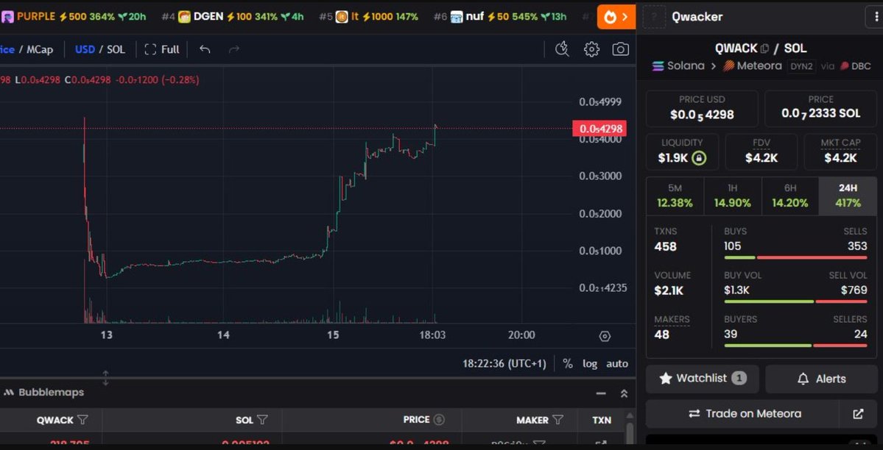Click the PRICE USD value box
883x450 pixels.
click(702, 109)
